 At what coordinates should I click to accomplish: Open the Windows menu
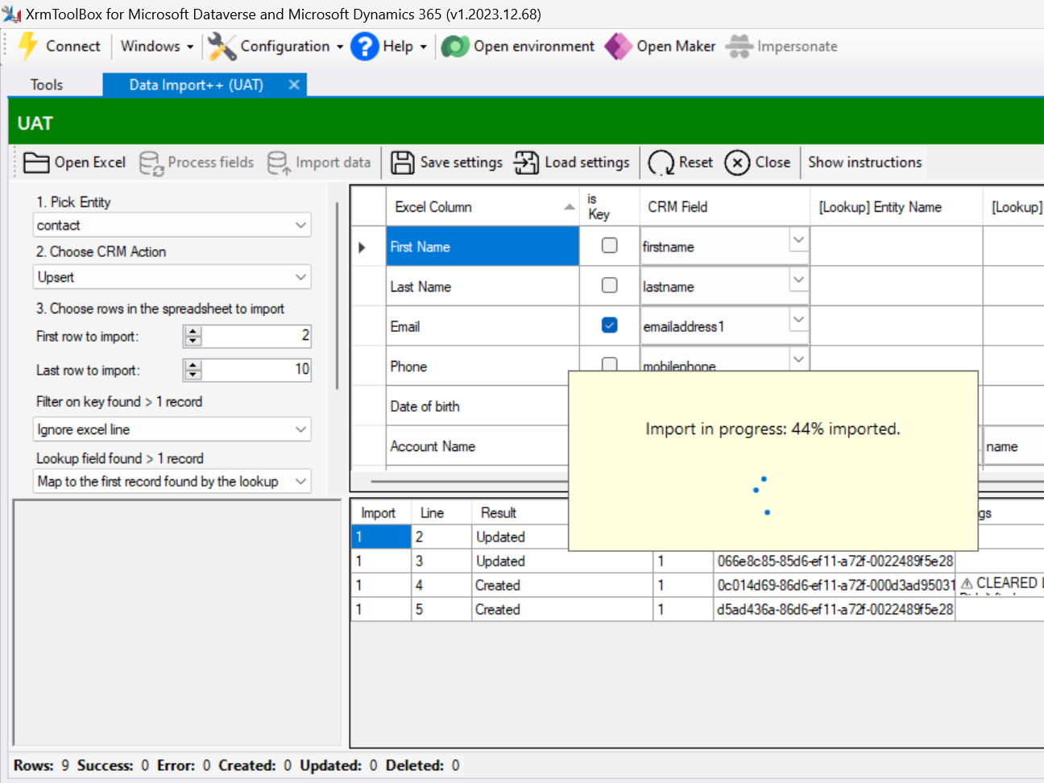pyautogui.click(x=155, y=47)
